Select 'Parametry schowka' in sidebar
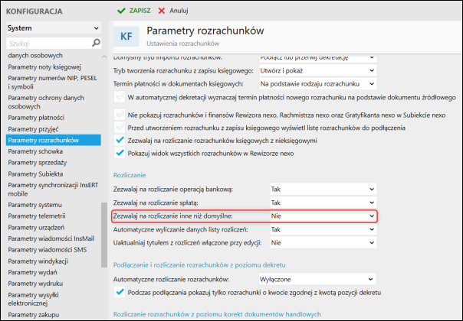463x321 pixels. pos(31,151)
